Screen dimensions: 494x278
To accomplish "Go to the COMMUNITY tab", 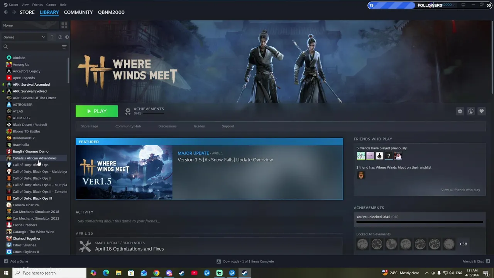I will click(x=78, y=12).
